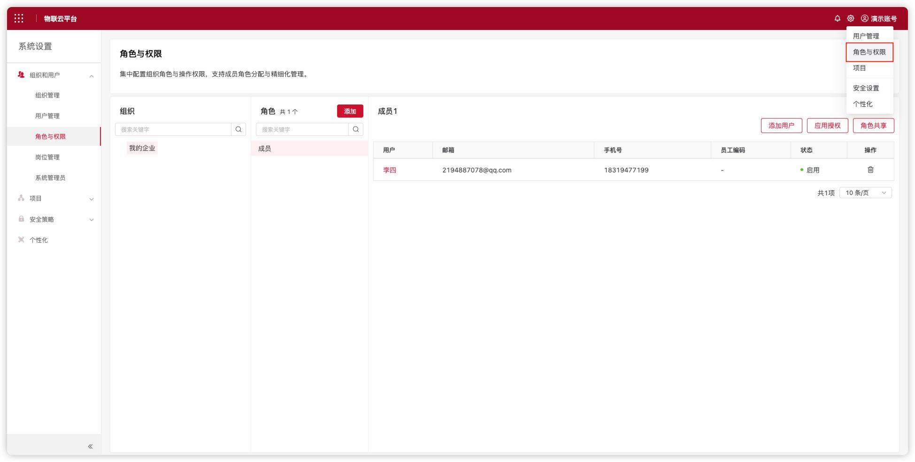915x462 pixels.
Task: Focus the organization search keyword field
Action: (x=173, y=129)
